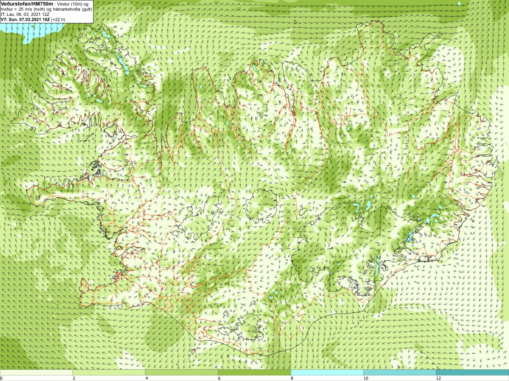Click the 'VT: Sun. 07.03.2021 10Z (+22 h)' line

click(33, 19)
